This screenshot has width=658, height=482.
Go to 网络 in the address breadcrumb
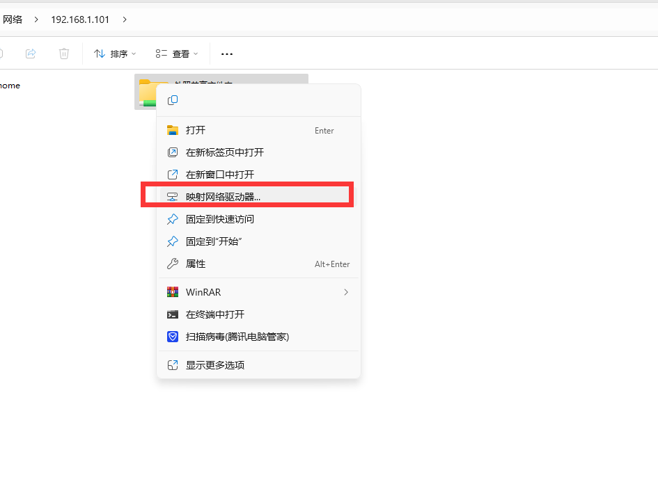[13, 19]
